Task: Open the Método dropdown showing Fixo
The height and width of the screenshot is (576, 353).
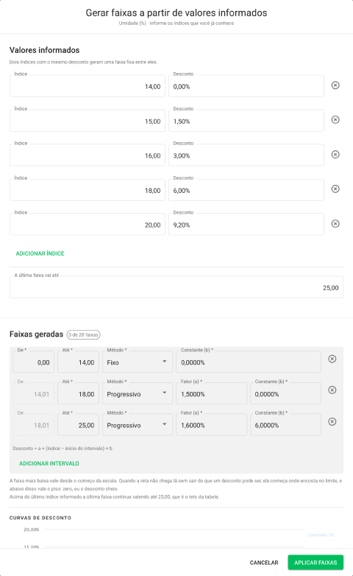Action: tap(138, 362)
